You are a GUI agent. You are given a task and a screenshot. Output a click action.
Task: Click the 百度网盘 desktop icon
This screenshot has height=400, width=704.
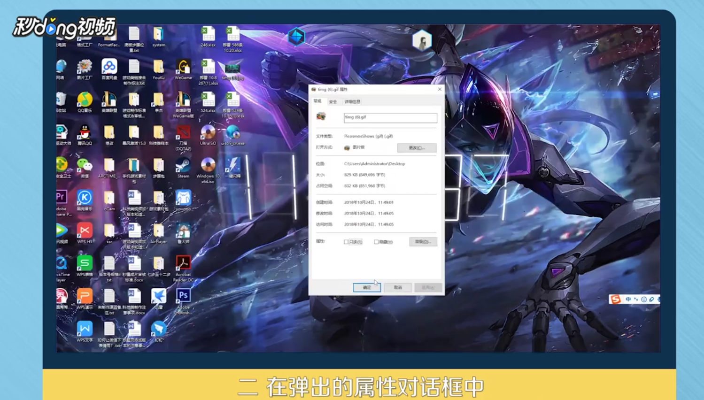coord(109,69)
